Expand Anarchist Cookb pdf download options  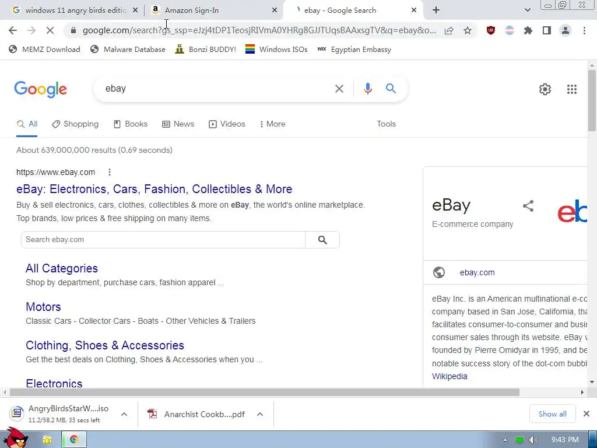coord(260,414)
